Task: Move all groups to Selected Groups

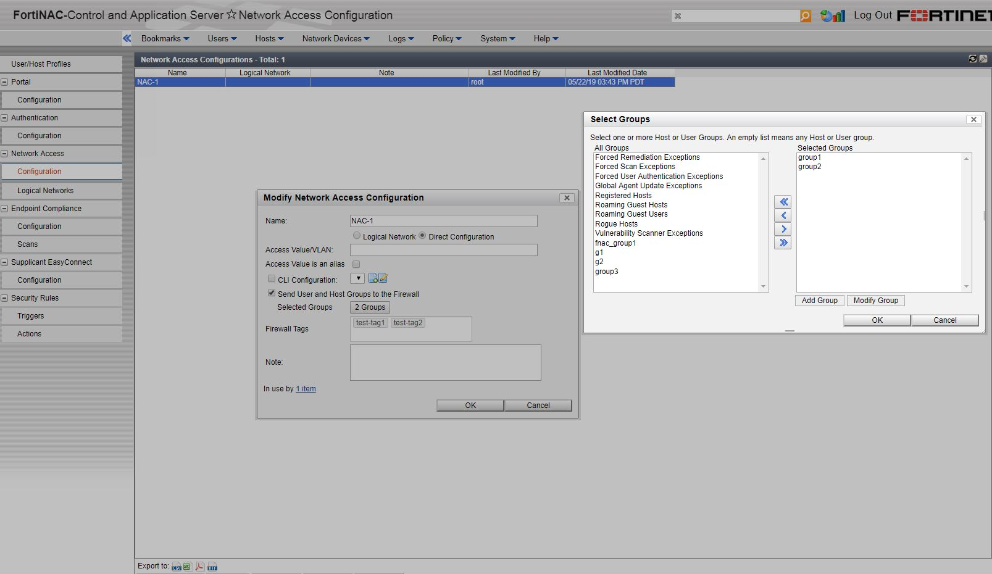Action: click(783, 243)
